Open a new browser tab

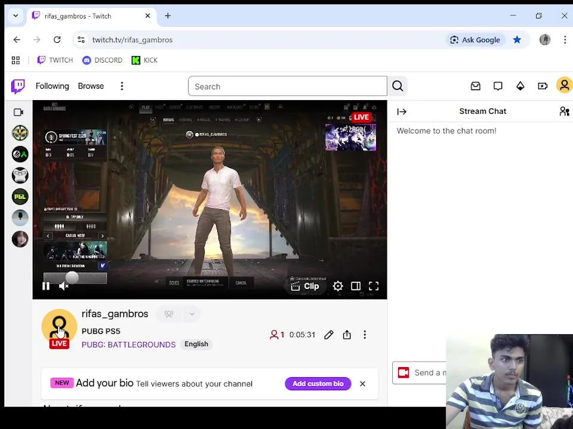pos(168,15)
